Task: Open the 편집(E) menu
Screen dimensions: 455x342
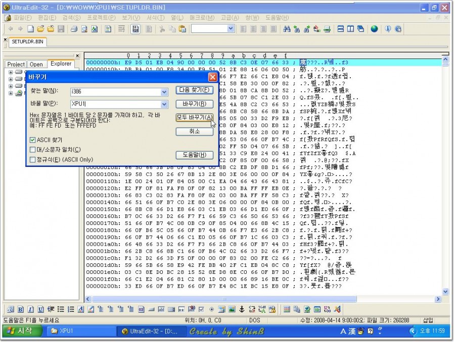Action: click(x=47, y=18)
